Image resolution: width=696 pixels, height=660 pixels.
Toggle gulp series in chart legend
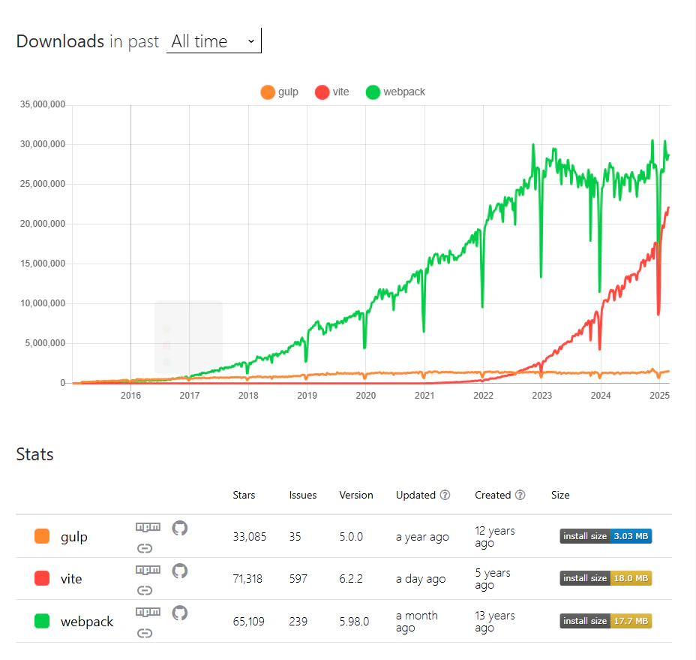point(279,92)
